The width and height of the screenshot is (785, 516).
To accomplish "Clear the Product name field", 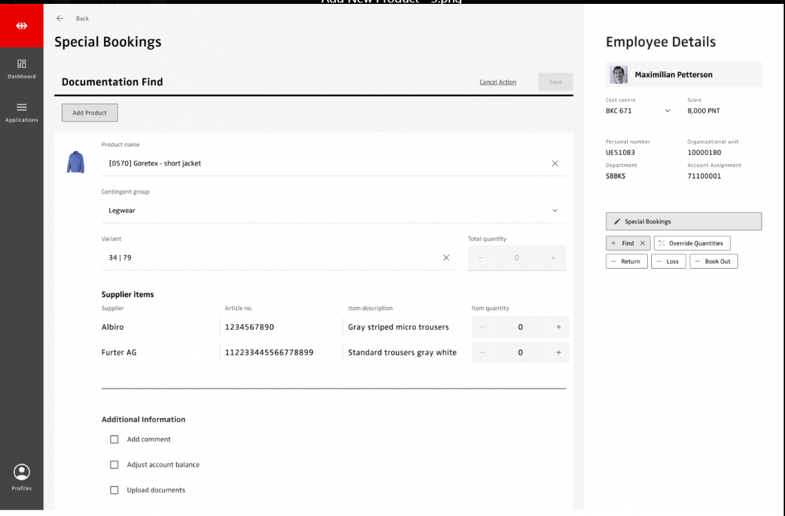I will tap(555, 164).
